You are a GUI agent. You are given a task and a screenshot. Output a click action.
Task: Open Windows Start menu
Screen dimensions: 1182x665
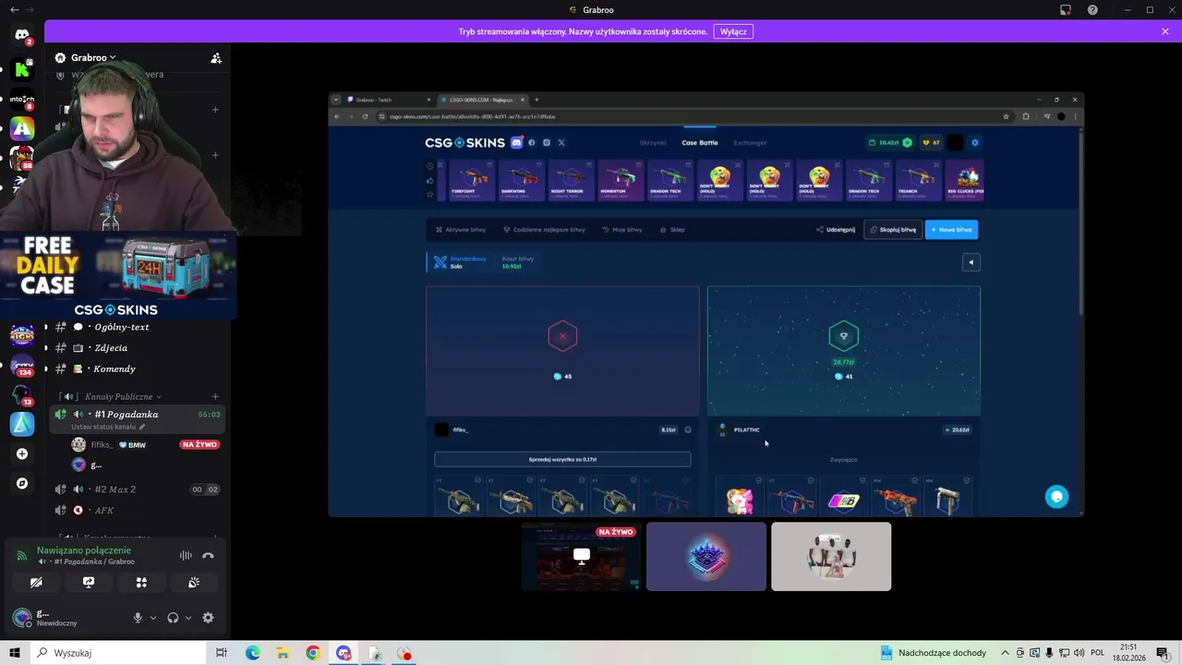pyautogui.click(x=15, y=653)
